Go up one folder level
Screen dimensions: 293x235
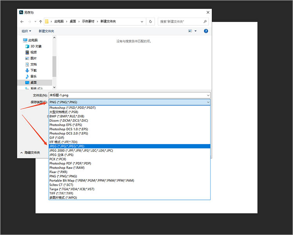40,21
